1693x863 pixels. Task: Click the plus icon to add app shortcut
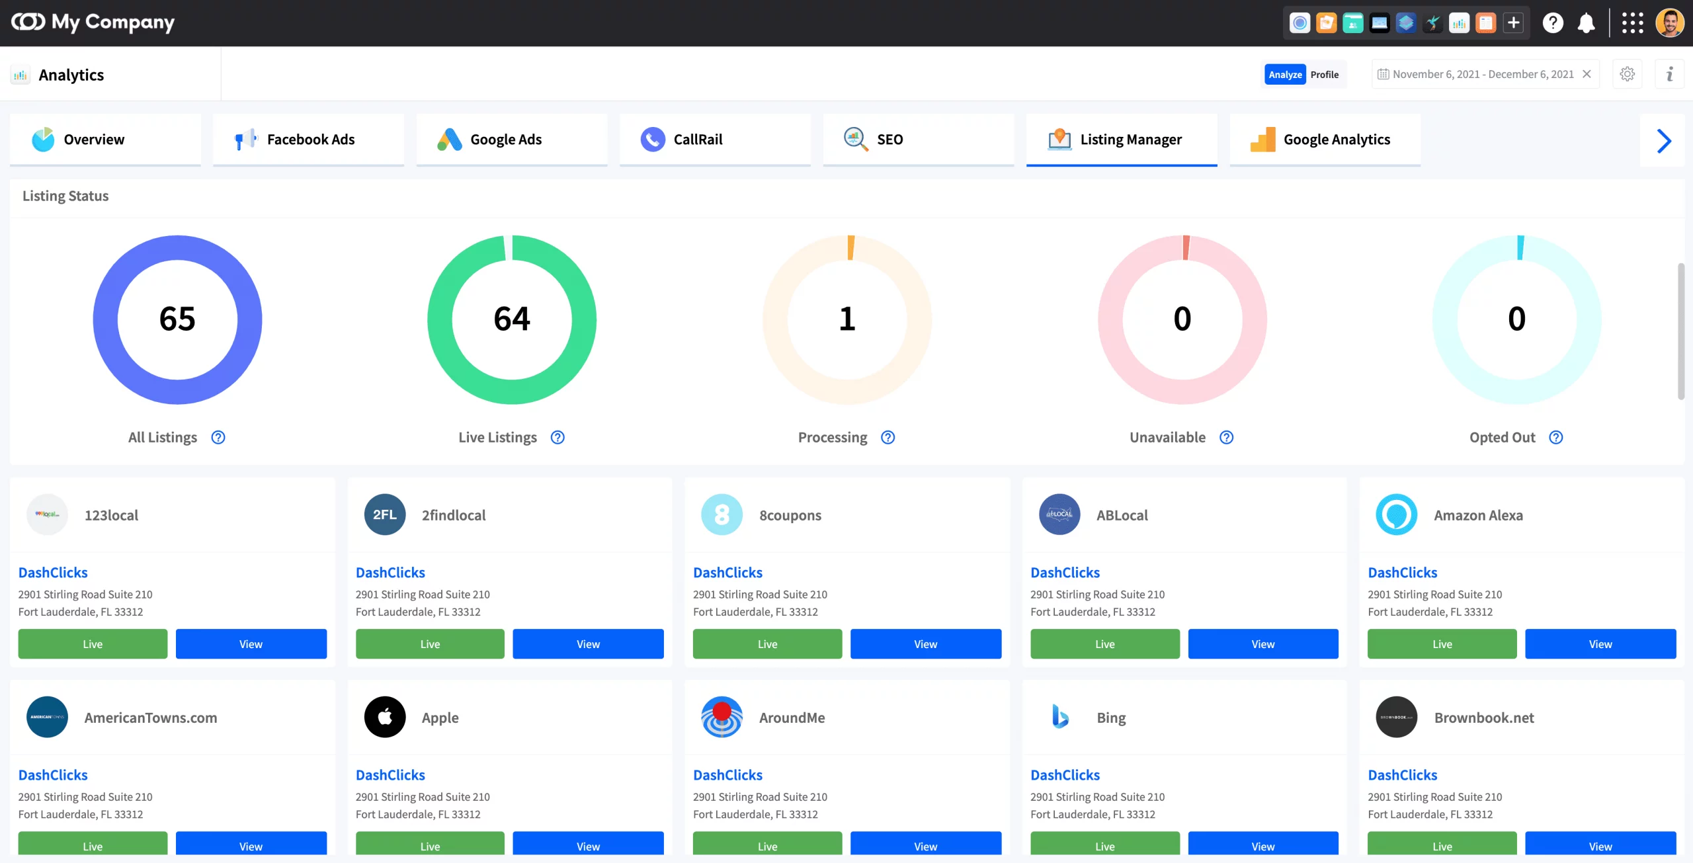tap(1513, 23)
